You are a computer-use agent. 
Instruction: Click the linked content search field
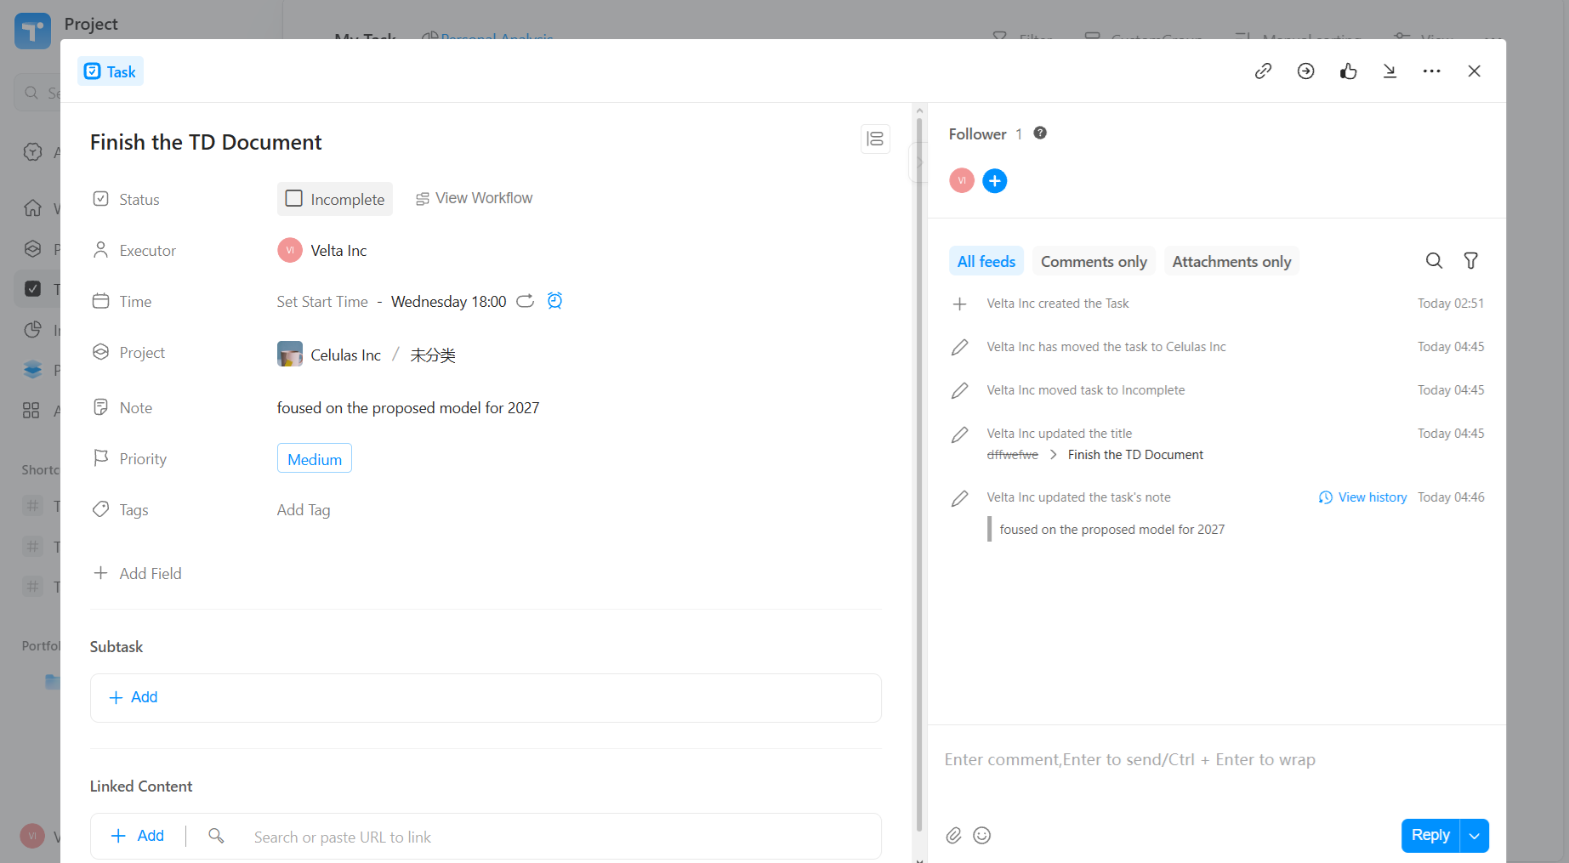561,837
